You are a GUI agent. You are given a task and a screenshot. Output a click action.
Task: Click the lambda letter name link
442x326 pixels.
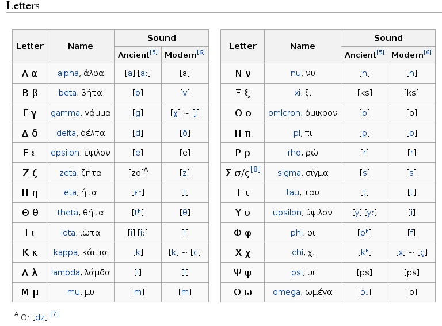click(65, 272)
